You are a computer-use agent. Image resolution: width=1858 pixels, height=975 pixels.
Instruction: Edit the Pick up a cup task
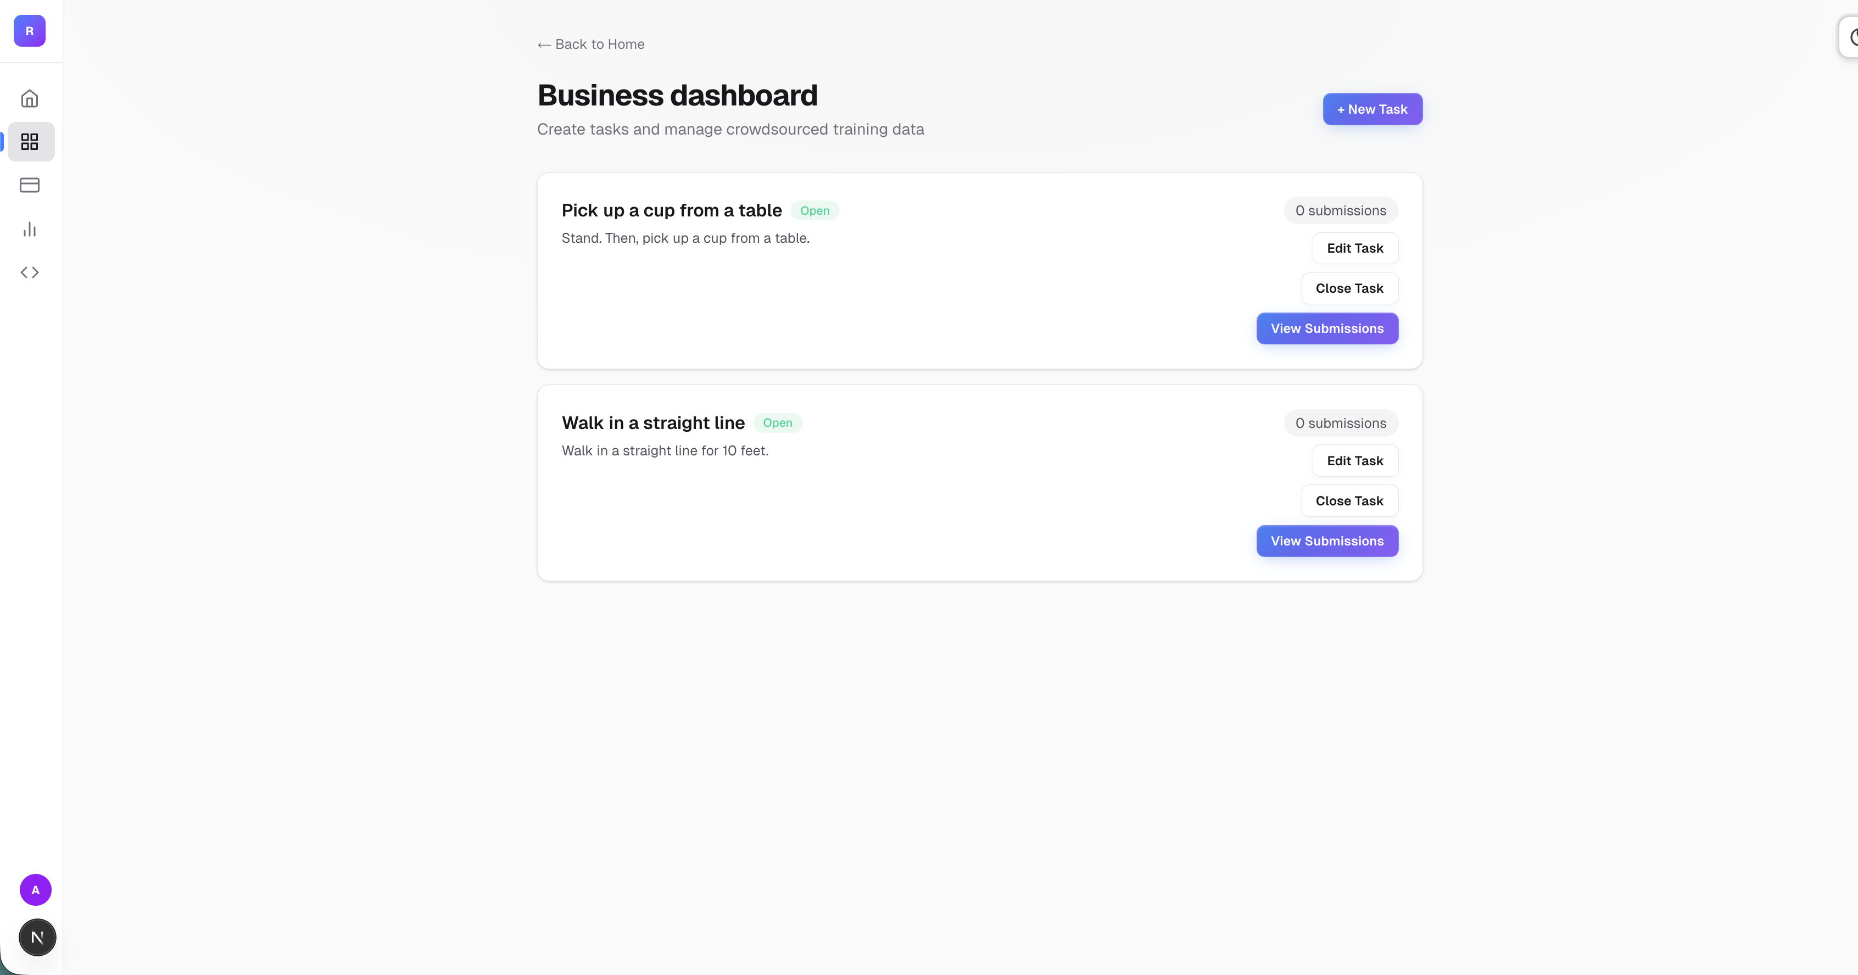(1354, 248)
